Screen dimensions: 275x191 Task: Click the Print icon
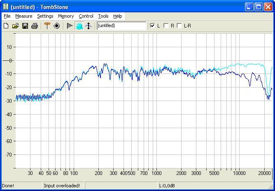pyautogui.click(x=35, y=26)
